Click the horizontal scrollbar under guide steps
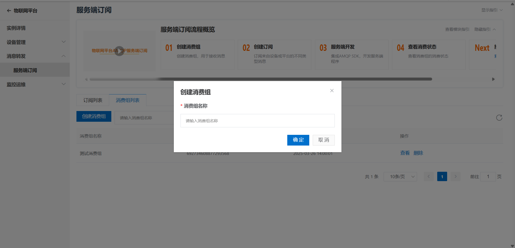The image size is (515, 248). click(x=261, y=79)
